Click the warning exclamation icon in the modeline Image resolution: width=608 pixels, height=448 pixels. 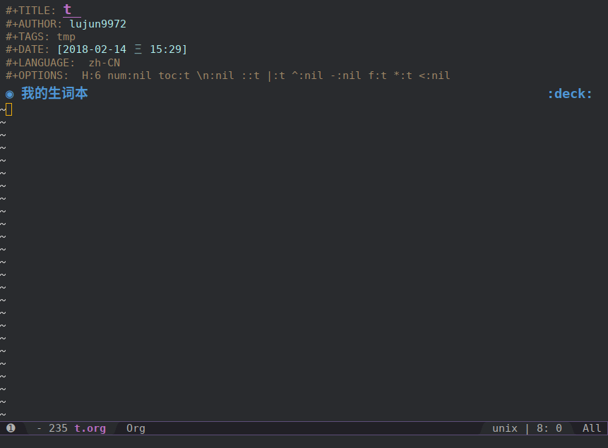click(10, 428)
